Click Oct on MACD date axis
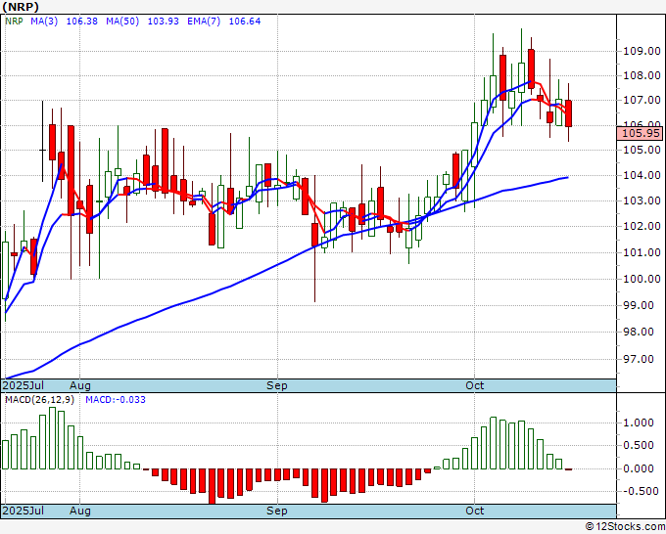This screenshot has width=666, height=534. pyautogui.click(x=474, y=511)
